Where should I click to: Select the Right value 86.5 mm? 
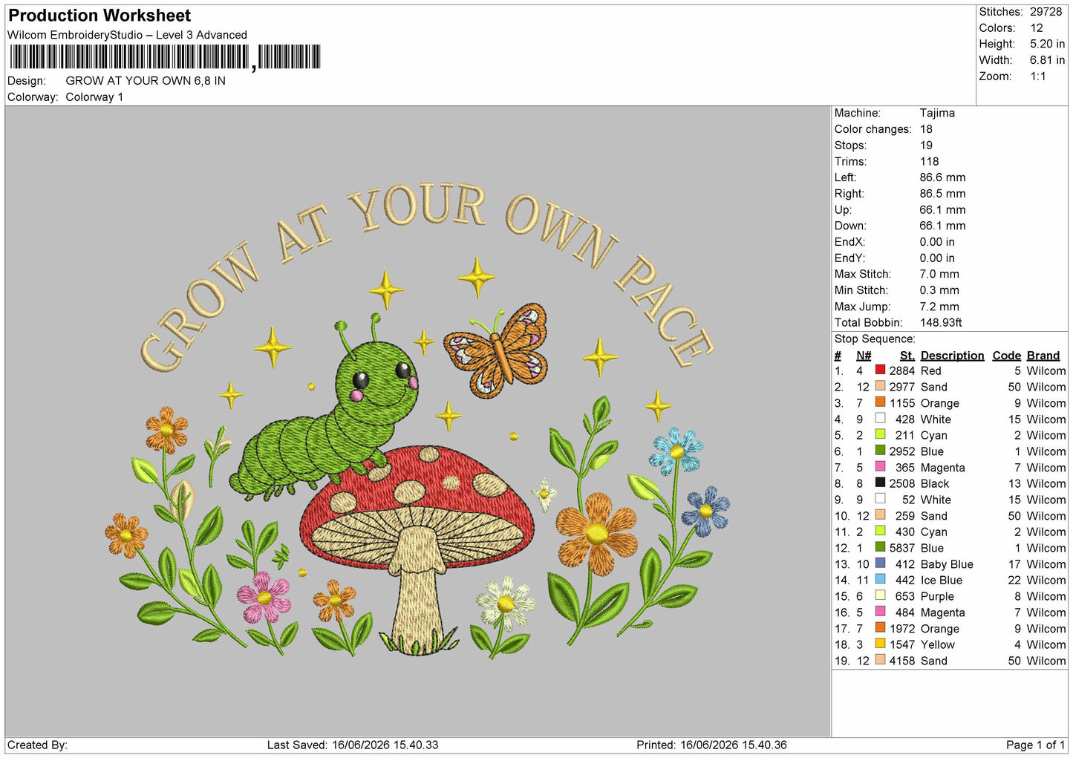click(x=942, y=194)
